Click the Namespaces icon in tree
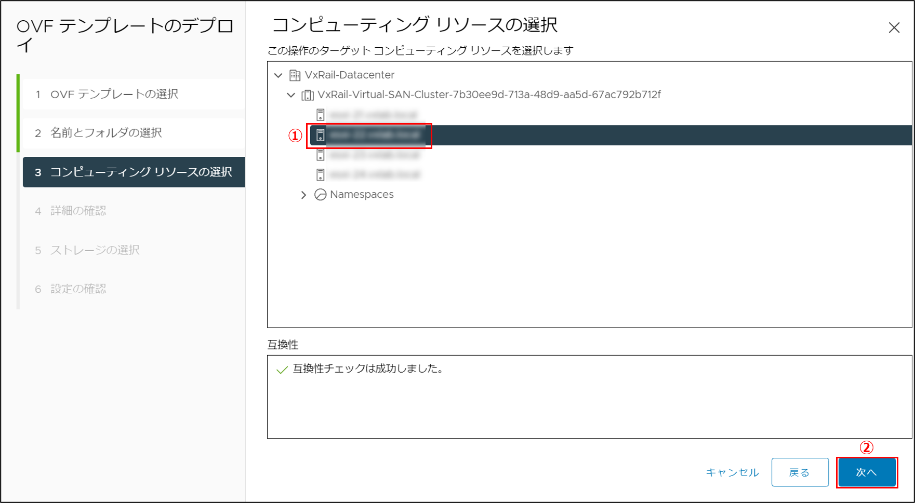 coord(321,195)
